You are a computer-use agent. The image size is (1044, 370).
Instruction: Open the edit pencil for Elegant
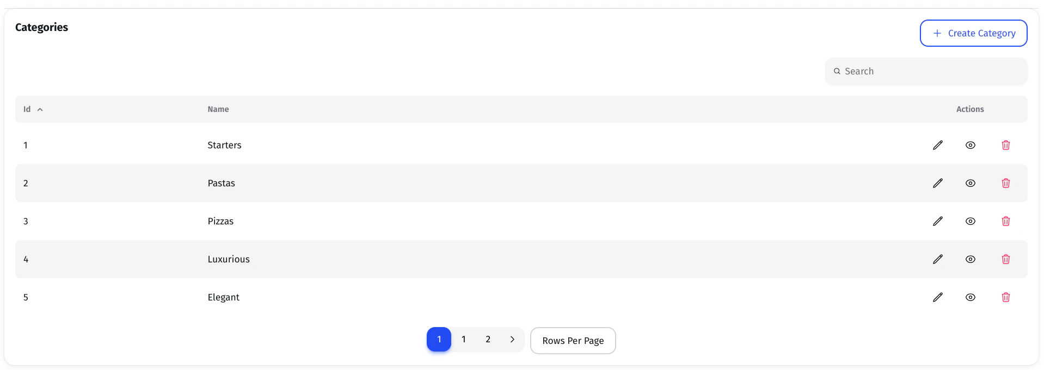pos(937,297)
